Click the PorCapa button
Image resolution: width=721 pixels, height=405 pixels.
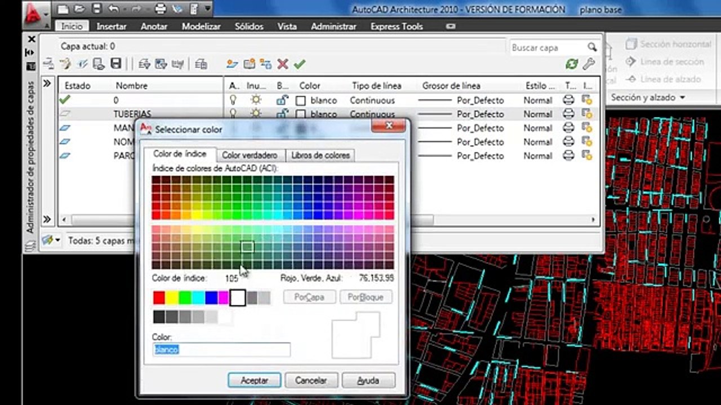click(x=309, y=297)
